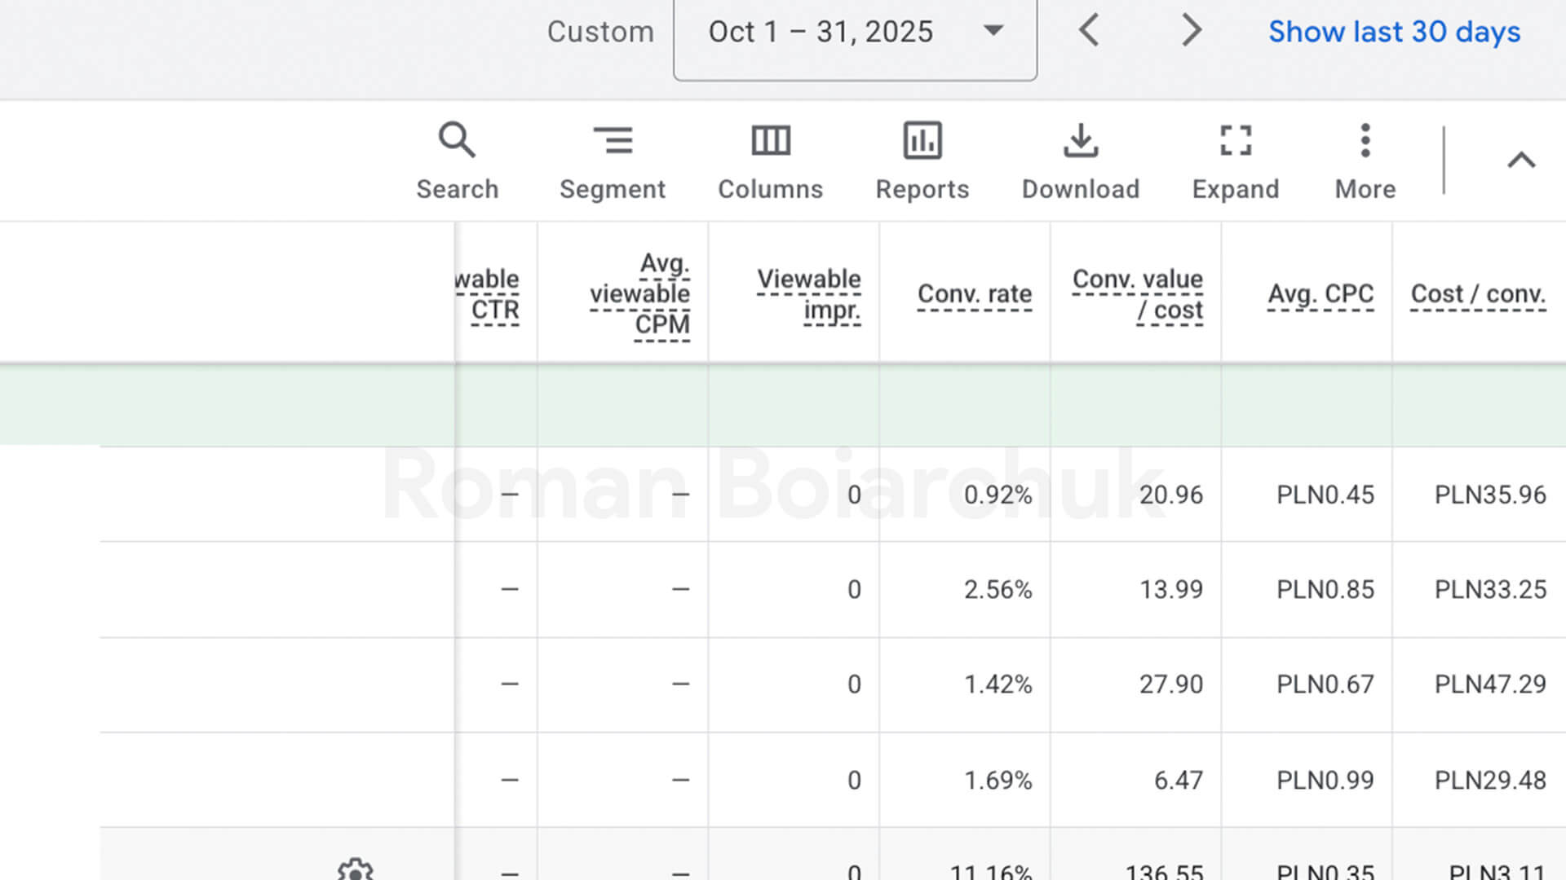Click the Avg. viewable CPM header

coord(640,293)
